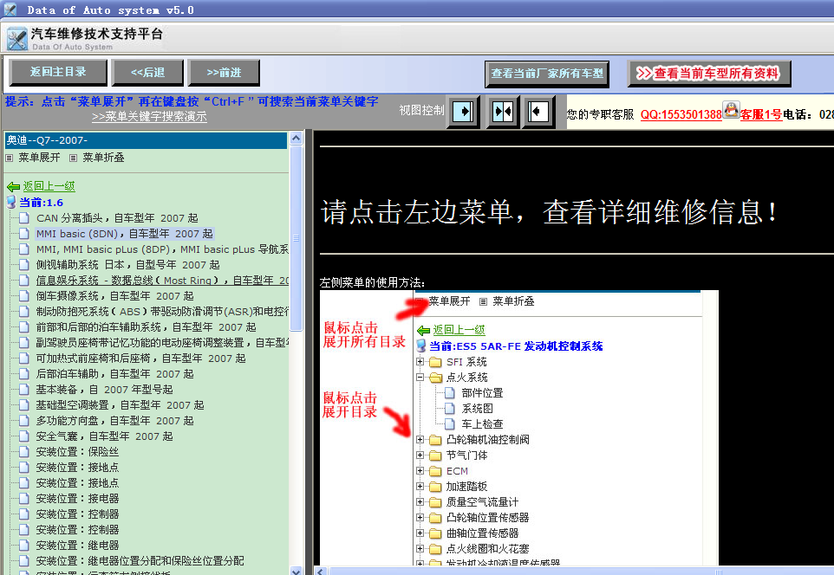Select 系统图 under 点火系统
Viewport: 834px width, 575px height.
pyautogui.click(x=477, y=408)
